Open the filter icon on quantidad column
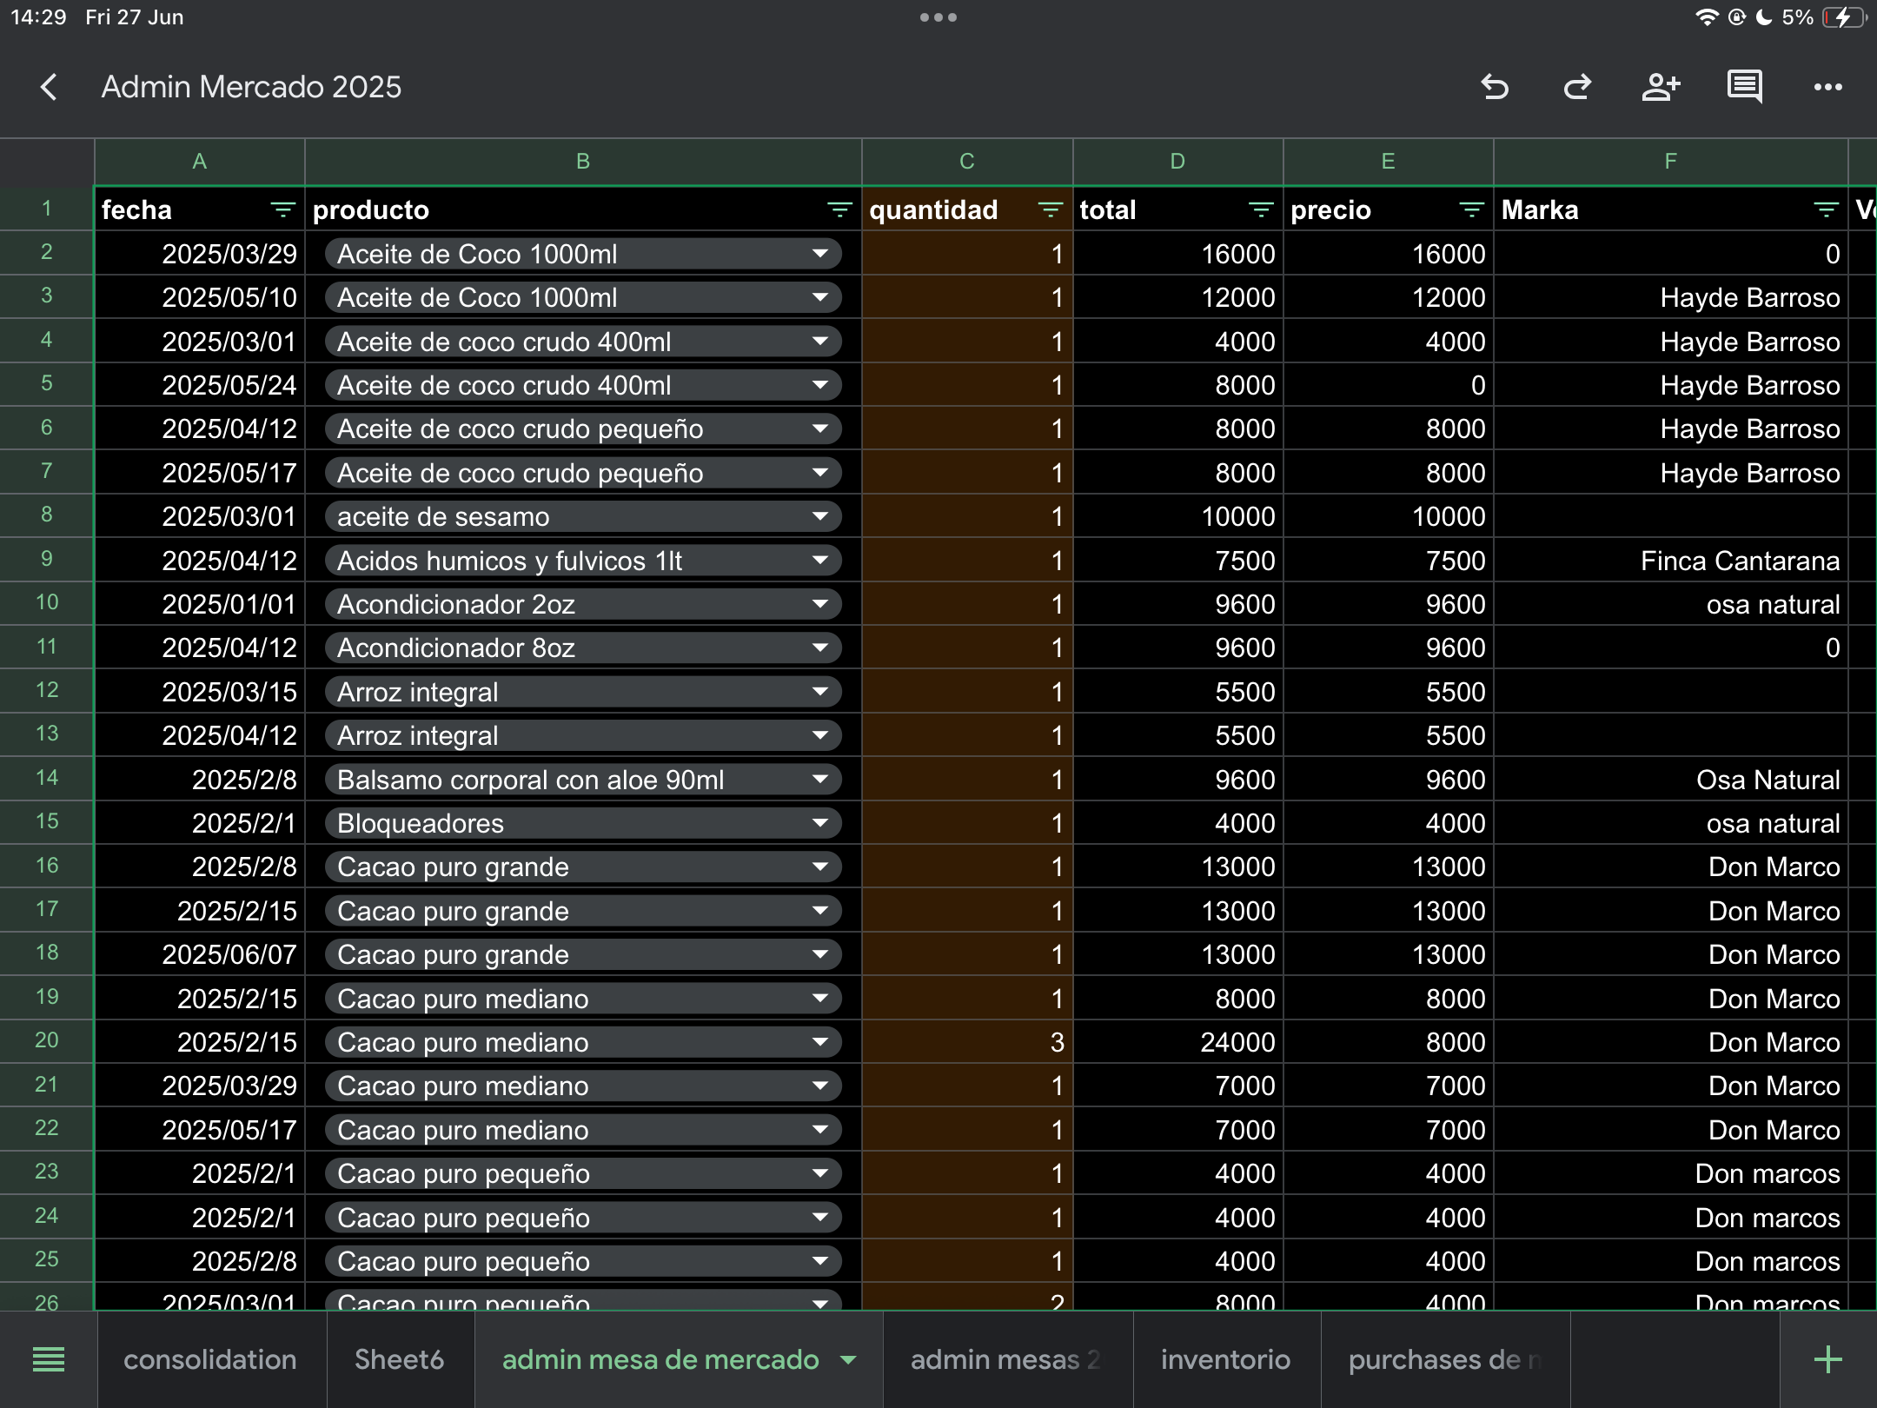The width and height of the screenshot is (1877, 1408). pos(1050,209)
